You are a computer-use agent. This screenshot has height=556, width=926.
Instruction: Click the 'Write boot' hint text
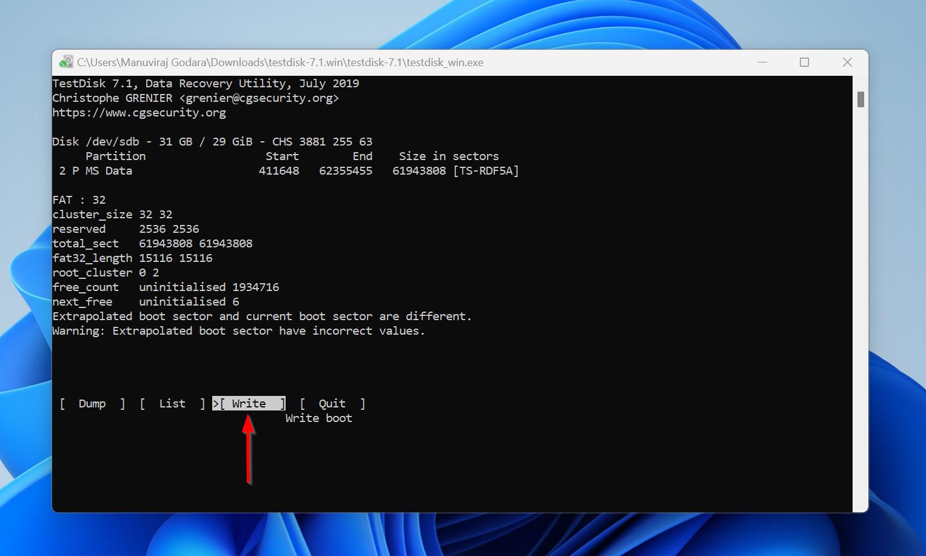click(319, 418)
